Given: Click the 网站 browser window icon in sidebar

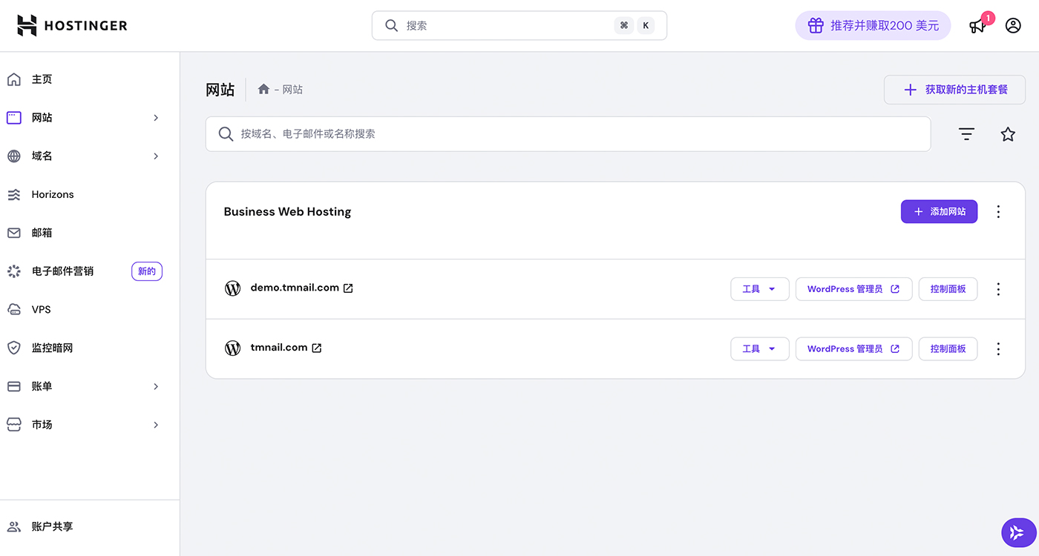Looking at the screenshot, I should coord(13,118).
